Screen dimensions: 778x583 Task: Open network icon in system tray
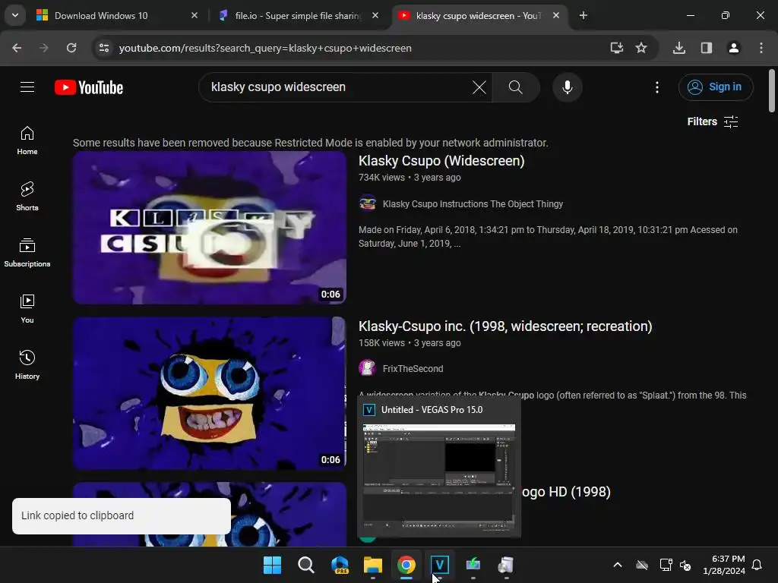[666, 565]
